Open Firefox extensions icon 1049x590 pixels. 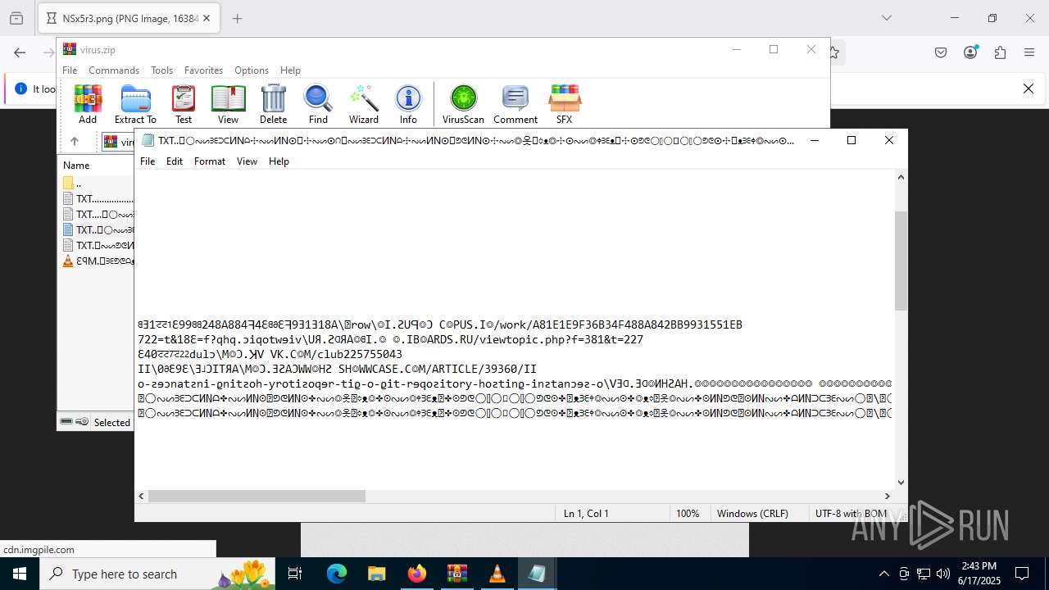1000,52
